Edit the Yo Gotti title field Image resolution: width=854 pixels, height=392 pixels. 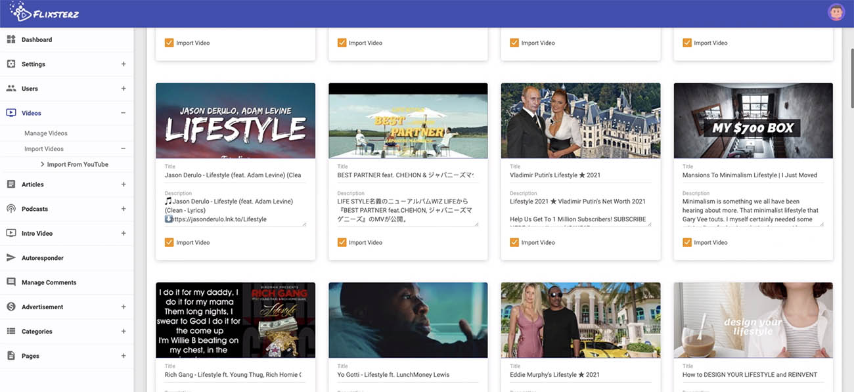pyautogui.click(x=408, y=375)
